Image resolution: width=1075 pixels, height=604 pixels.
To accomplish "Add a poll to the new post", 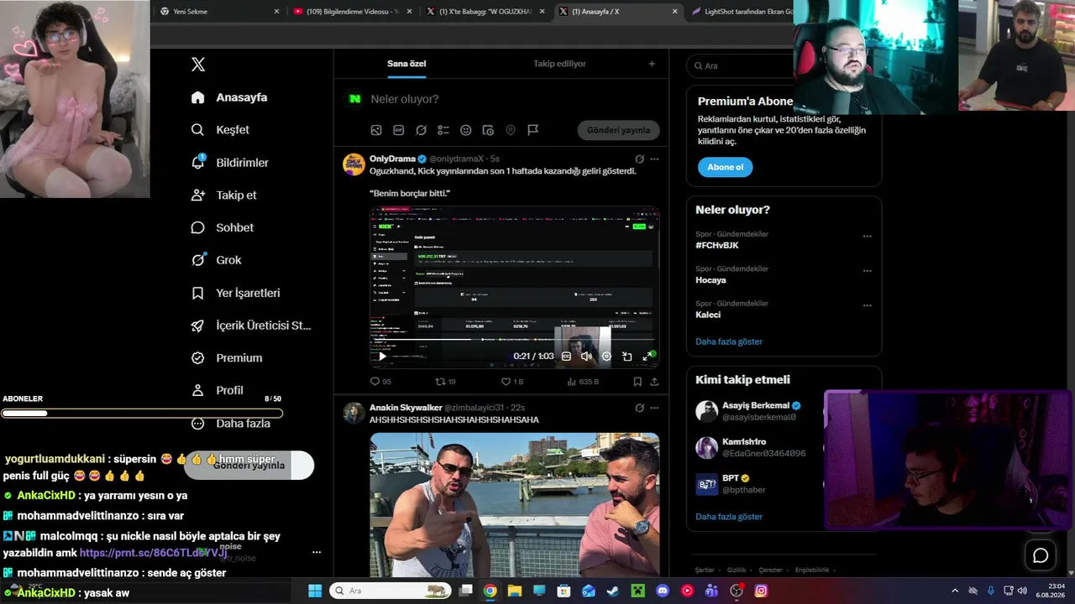I will [443, 130].
